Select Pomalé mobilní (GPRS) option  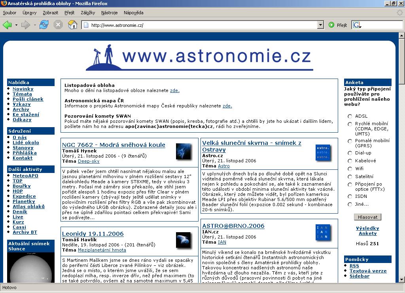pos(350,141)
